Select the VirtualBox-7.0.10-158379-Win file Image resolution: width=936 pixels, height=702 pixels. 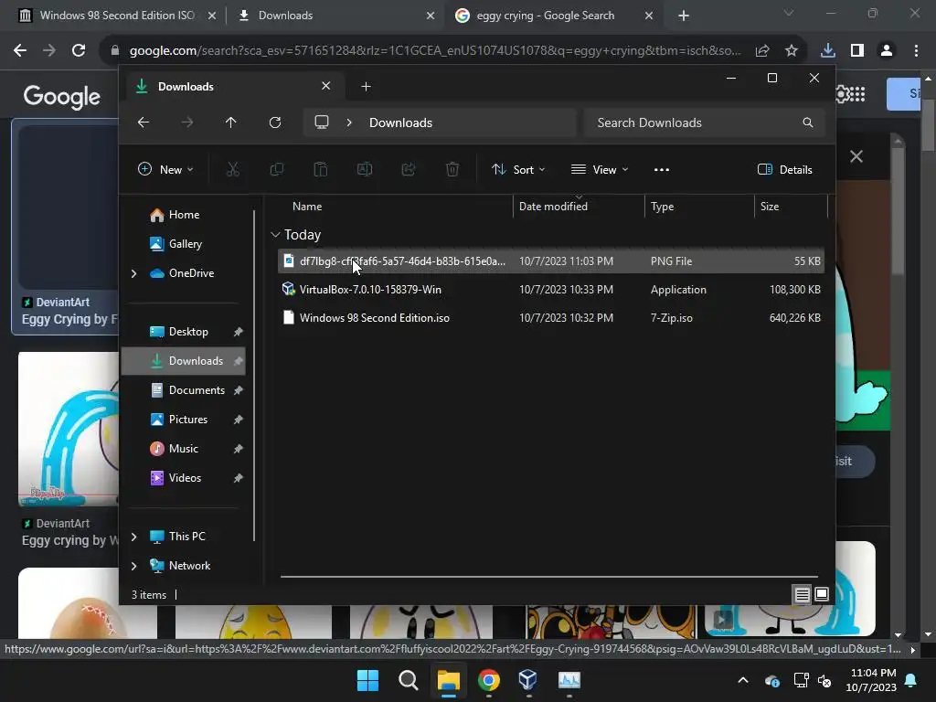[x=551, y=290]
